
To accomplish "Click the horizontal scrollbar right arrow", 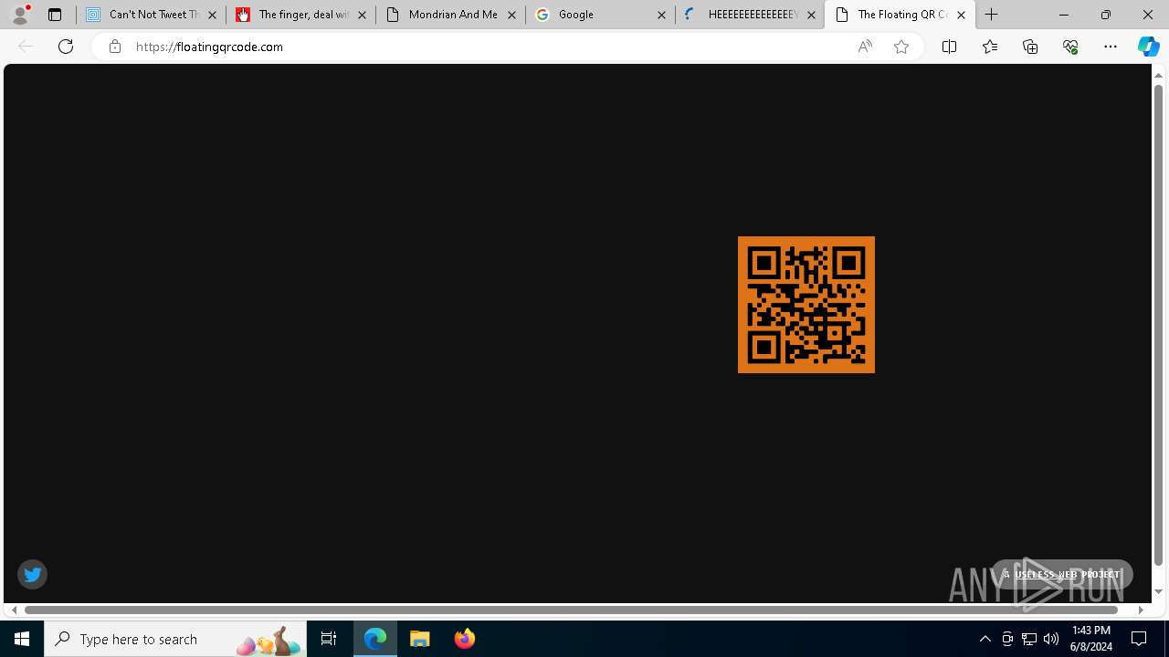I will pos(1140,610).
